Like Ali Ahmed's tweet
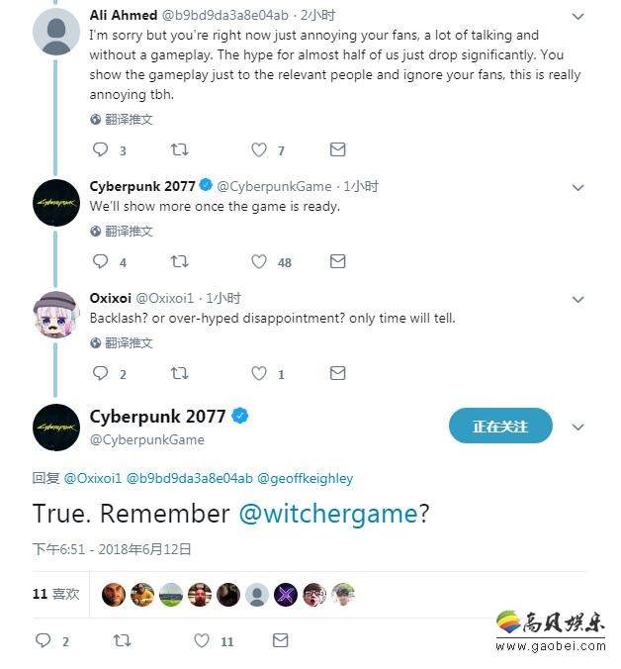This screenshot has height=669, width=621. click(259, 149)
